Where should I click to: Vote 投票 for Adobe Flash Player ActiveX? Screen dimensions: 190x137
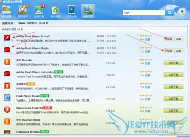(x=147, y=40)
